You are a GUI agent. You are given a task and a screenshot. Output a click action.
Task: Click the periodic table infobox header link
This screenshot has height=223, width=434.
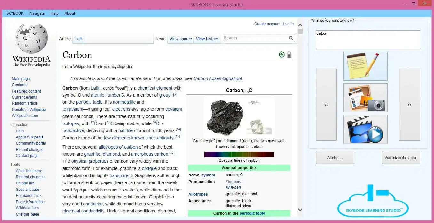pyautogui.click(x=252, y=213)
